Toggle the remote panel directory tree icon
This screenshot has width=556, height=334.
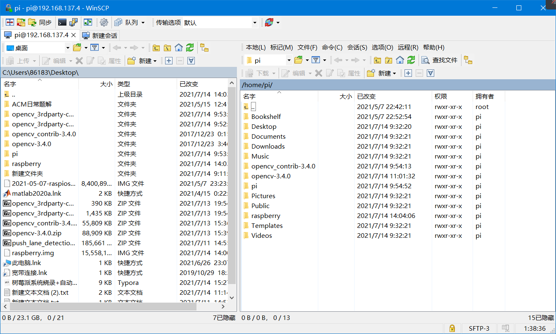click(x=468, y=60)
